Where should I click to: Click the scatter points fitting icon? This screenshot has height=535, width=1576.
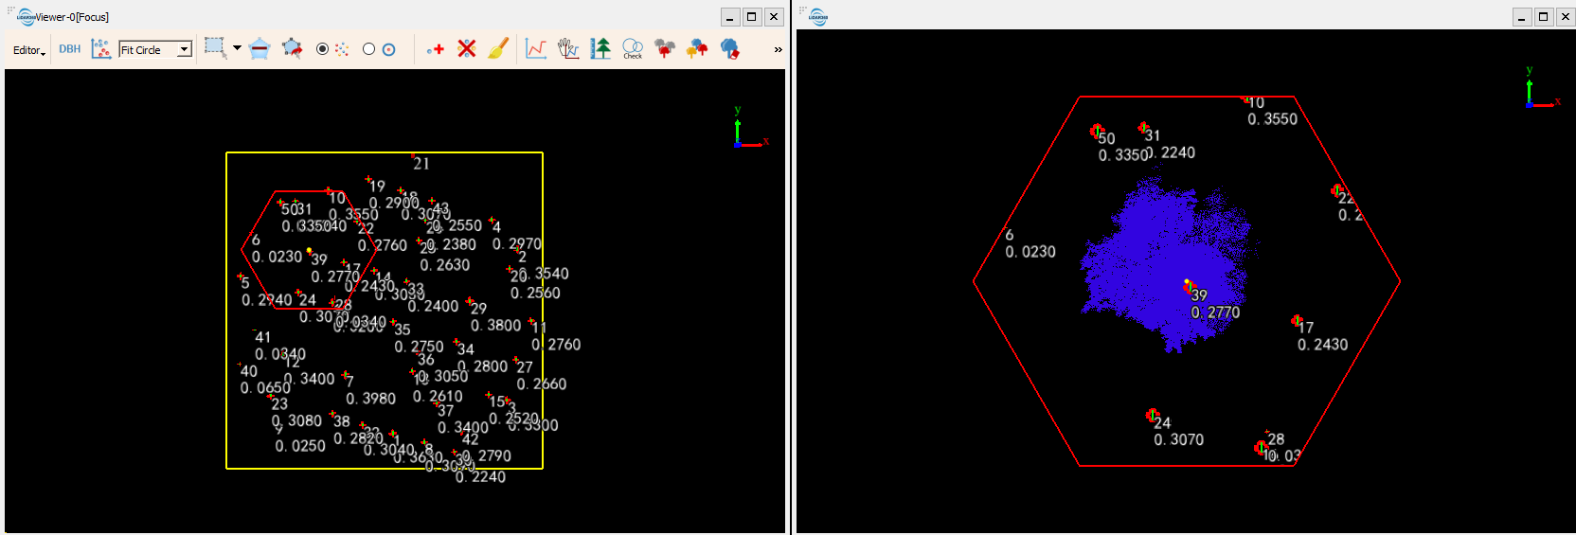click(x=101, y=49)
